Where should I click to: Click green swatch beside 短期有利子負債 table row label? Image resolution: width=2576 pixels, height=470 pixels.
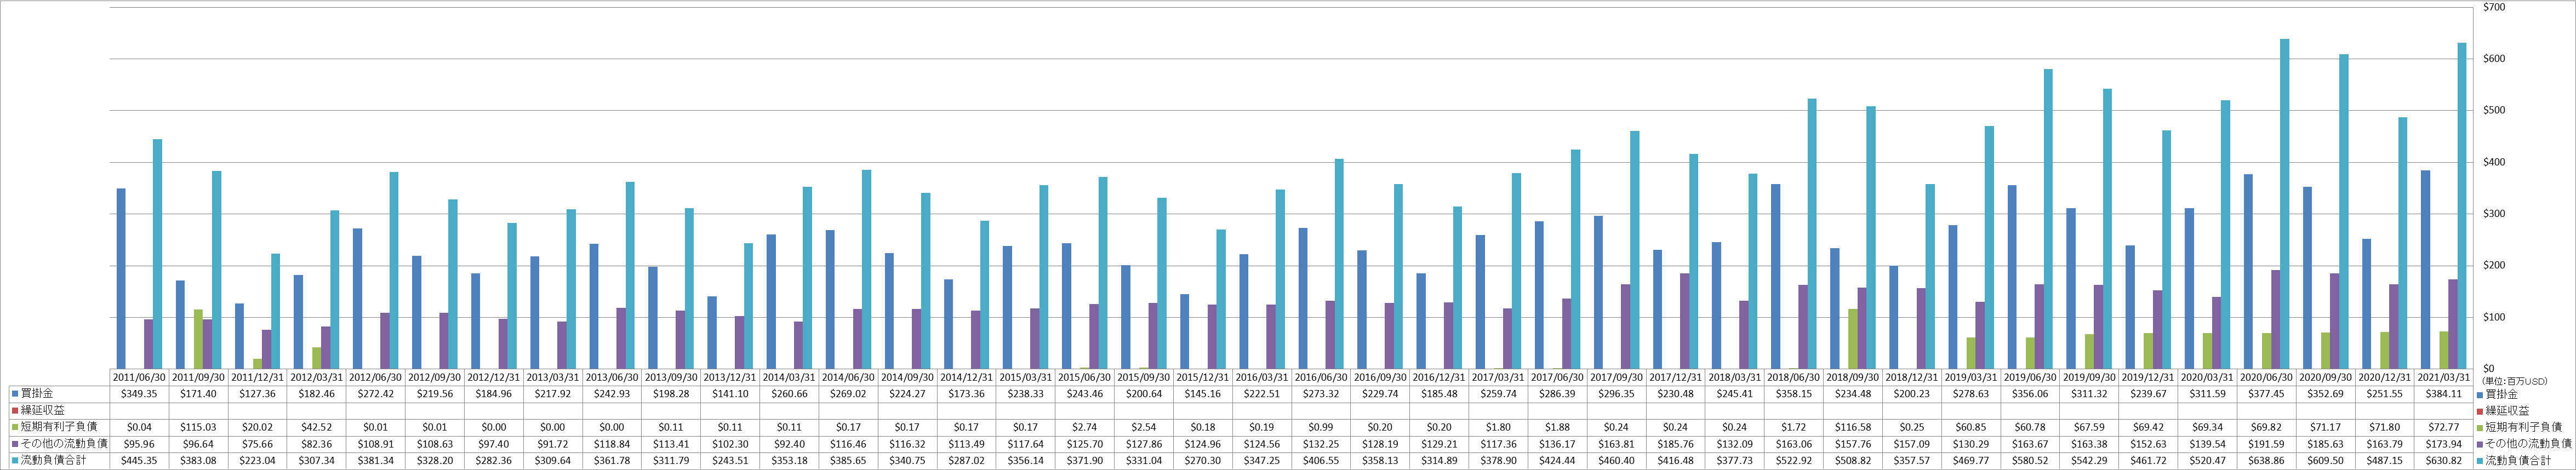coord(14,427)
